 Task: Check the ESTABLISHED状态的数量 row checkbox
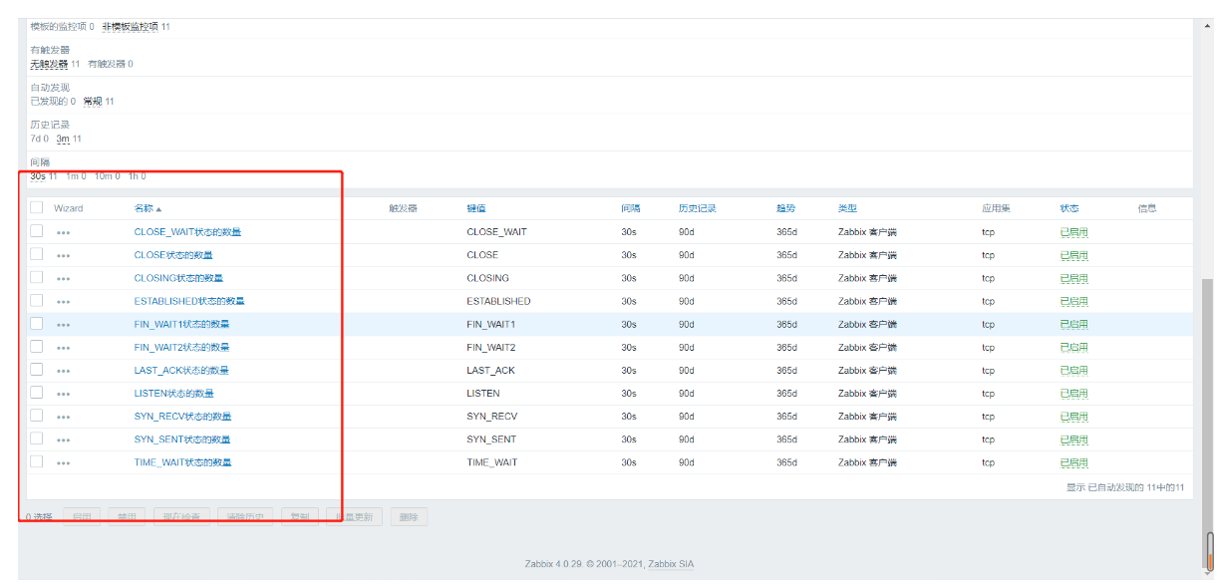click(37, 300)
